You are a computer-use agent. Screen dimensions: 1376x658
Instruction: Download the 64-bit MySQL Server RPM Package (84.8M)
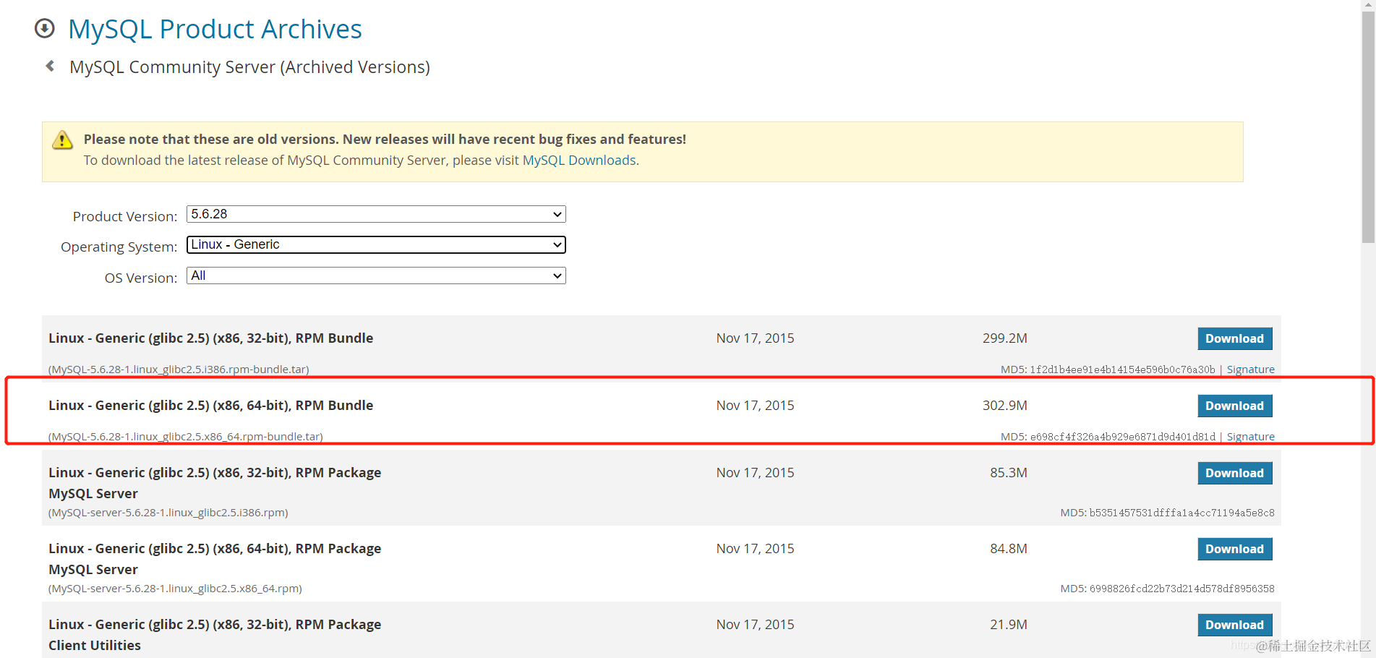[1234, 549]
